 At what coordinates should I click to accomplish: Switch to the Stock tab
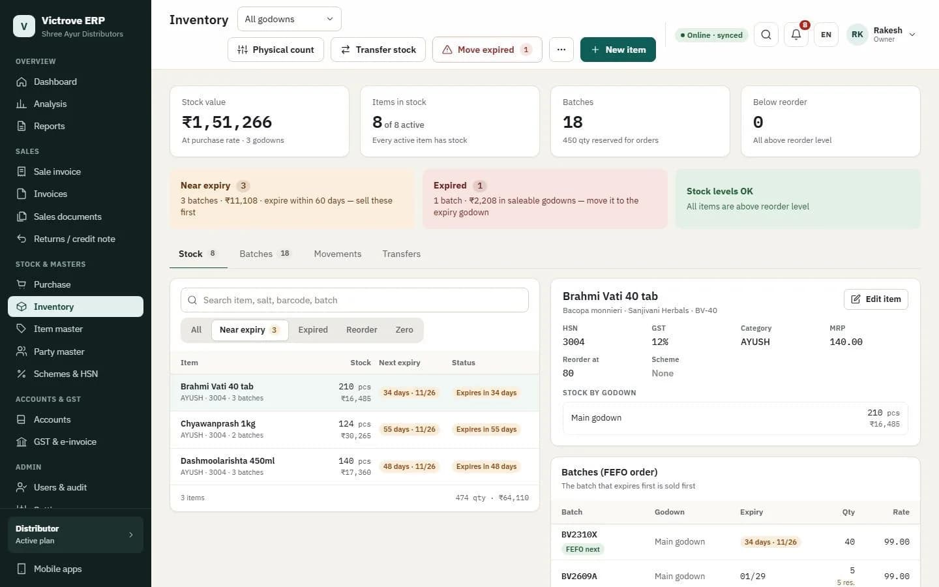(x=198, y=254)
